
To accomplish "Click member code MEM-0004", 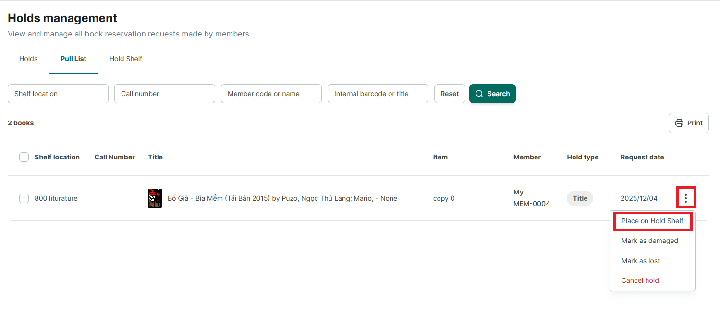I will tap(532, 204).
